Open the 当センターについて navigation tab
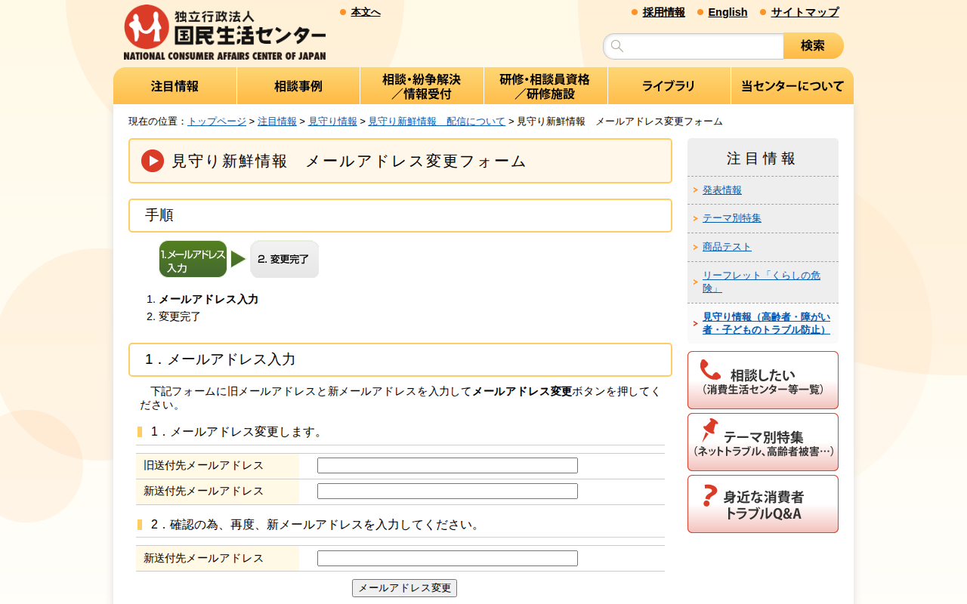Viewport: 967px width, 604px height. [x=792, y=86]
